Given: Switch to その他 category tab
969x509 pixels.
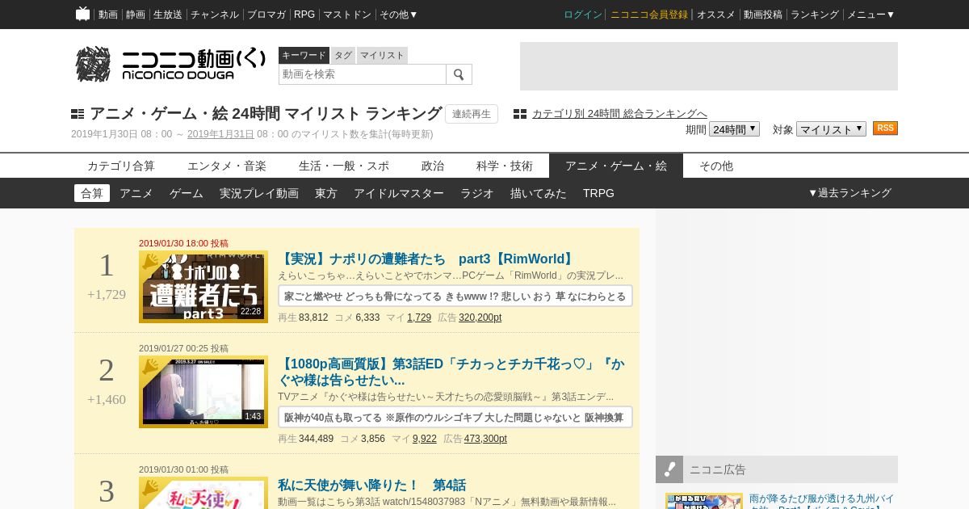Looking at the screenshot, I should pyautogui.click(x=716, y=166).
